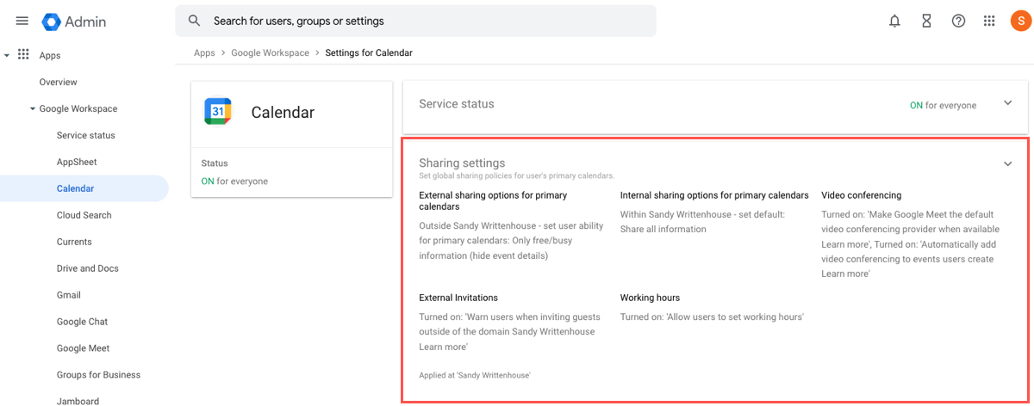Viewport: 1034px width, 406px height.
Task: Focus the search users or settings field
Action: (x=415, y=21)
